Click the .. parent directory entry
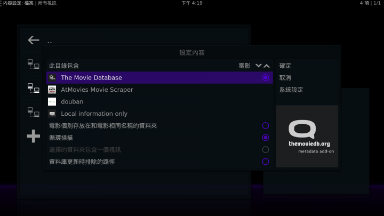This screenshot has width=384, height=216. coord(50,42)
